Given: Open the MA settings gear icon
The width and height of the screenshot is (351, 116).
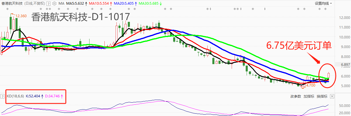Looking at the screenshot, I should coord(54,3).
